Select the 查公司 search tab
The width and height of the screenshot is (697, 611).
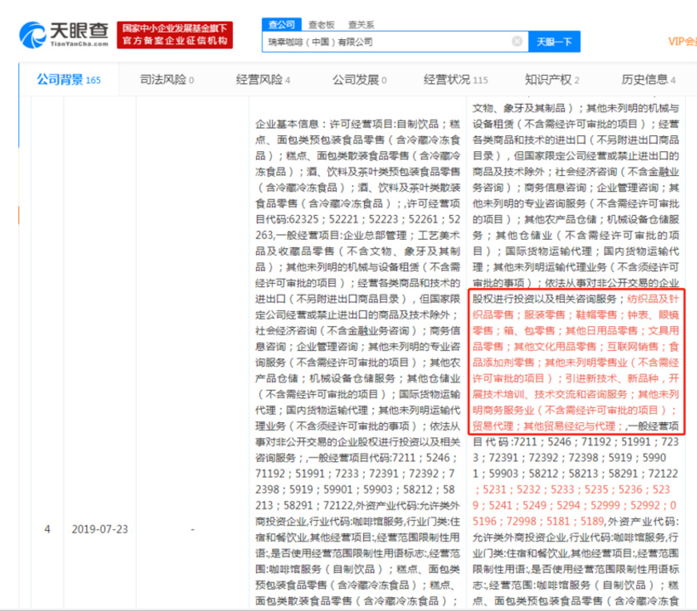(x=280, y=24)
